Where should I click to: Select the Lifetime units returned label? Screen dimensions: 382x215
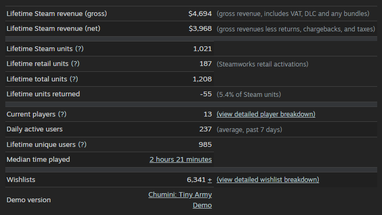tap(43, 94)
